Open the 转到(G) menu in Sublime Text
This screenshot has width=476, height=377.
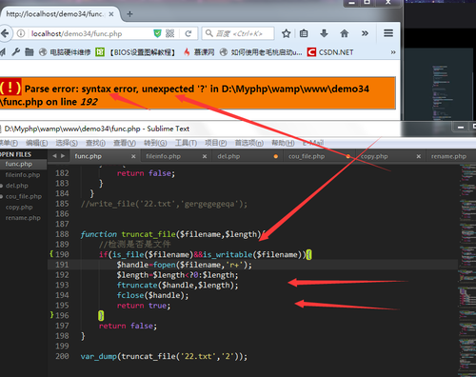(x=155, y=143)
